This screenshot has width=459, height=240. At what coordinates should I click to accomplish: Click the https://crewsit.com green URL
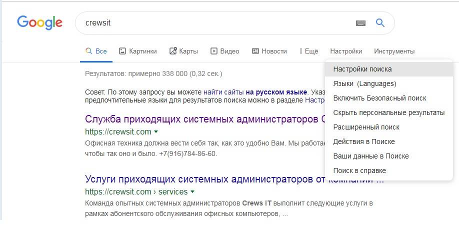[118, 132]
